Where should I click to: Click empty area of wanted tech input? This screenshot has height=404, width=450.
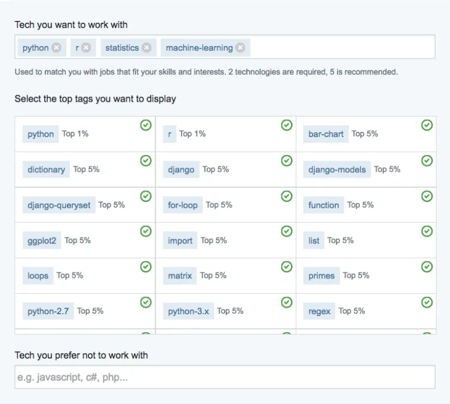(x=341, y=48)
